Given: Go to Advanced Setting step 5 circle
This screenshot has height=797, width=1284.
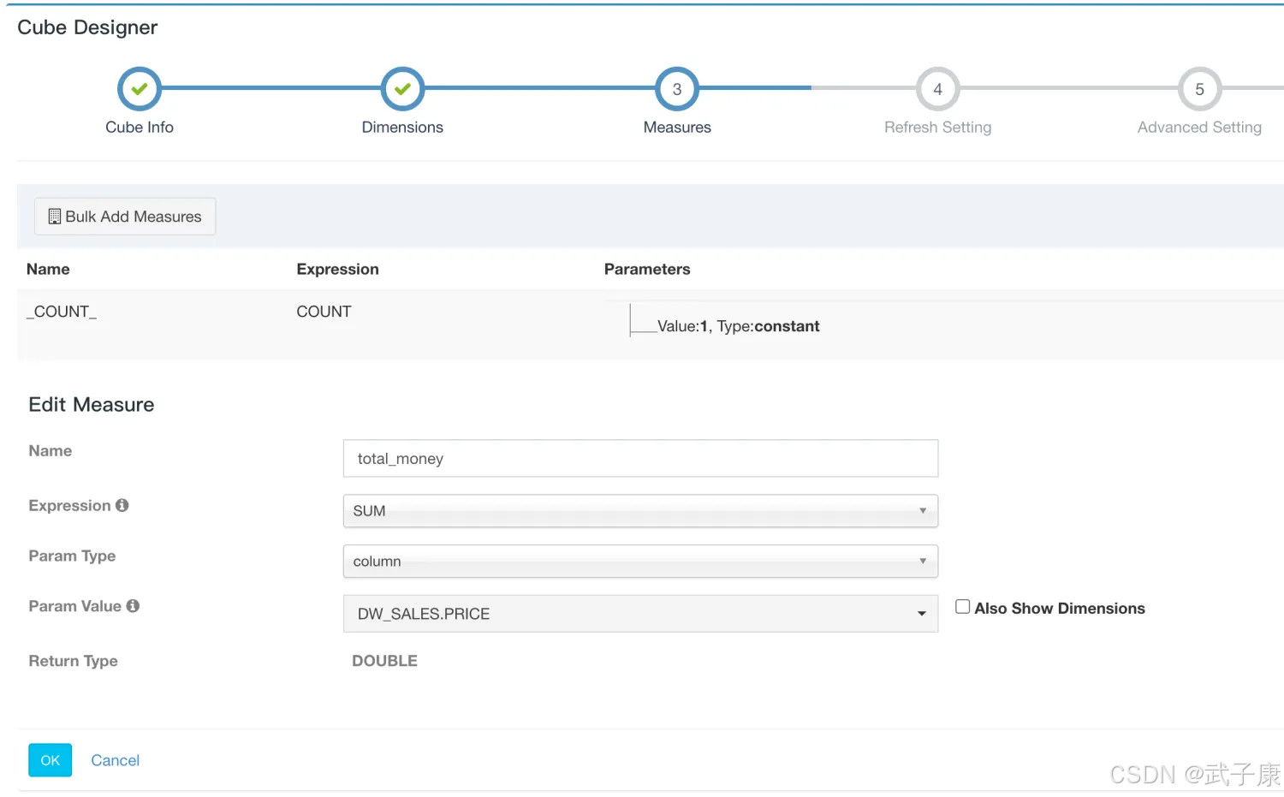Looking at the screenshot, I should coord(1199,89).
